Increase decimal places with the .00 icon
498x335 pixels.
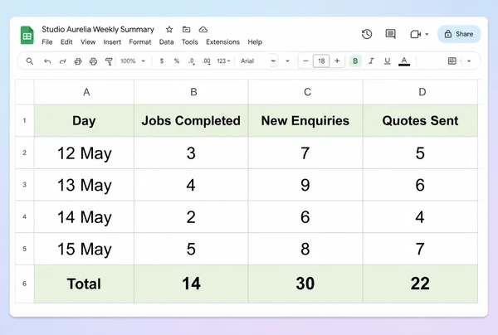206,61
